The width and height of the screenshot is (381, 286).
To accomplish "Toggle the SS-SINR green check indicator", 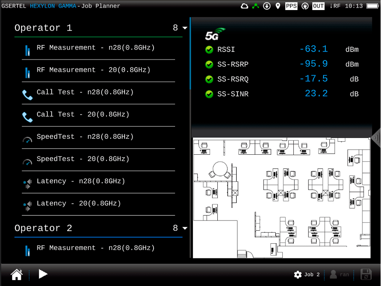I will click(209, 94).
